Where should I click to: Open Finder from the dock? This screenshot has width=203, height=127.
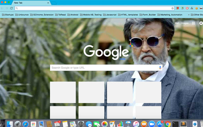(10, 124)
